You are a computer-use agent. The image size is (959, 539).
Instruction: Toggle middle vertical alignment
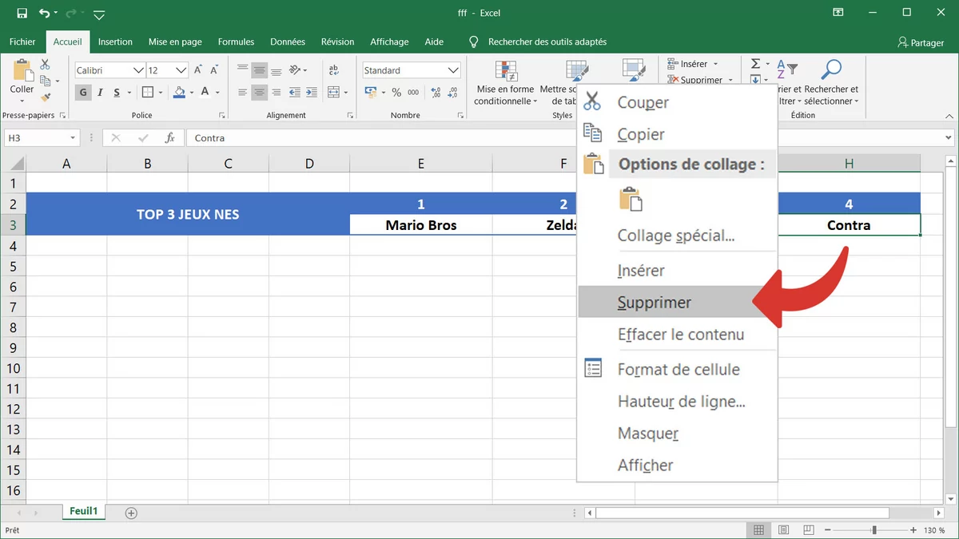point(259,69)
